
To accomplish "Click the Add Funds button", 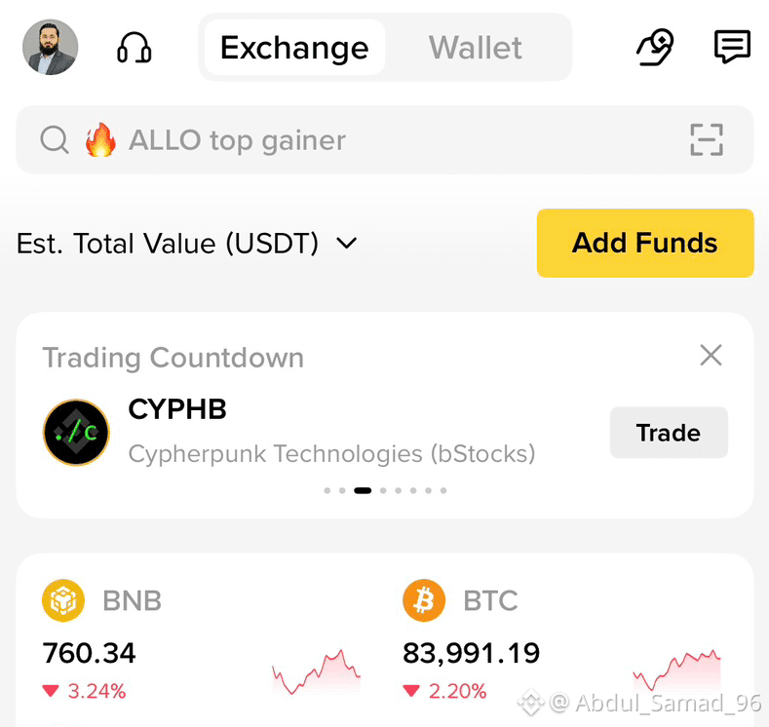I will [x=645, y=244].
